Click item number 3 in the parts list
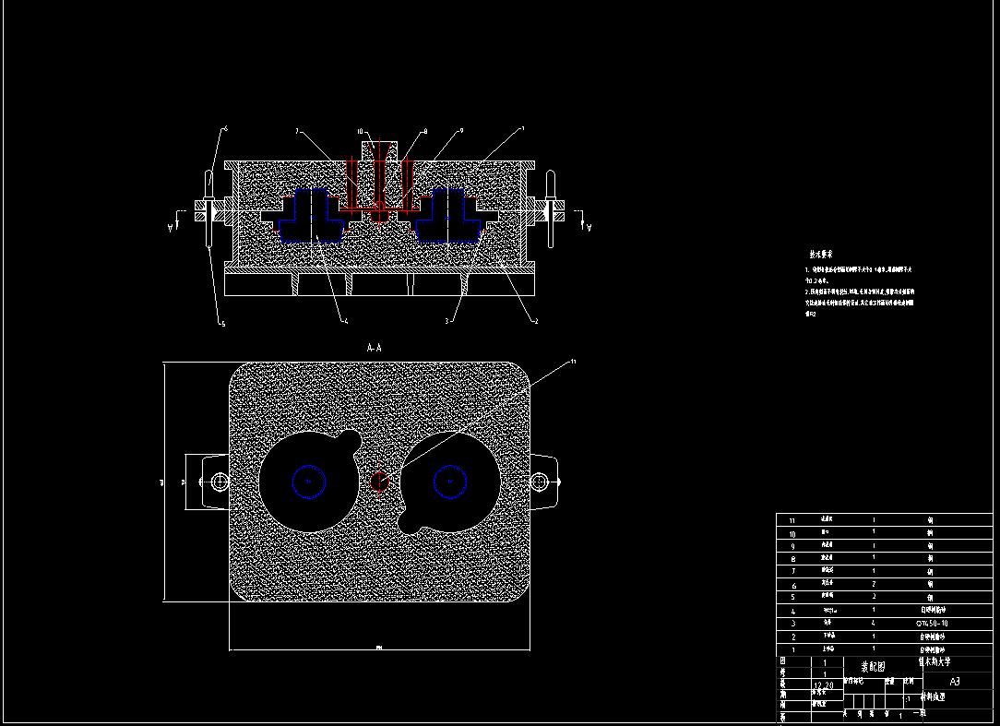 pos(793,624)
